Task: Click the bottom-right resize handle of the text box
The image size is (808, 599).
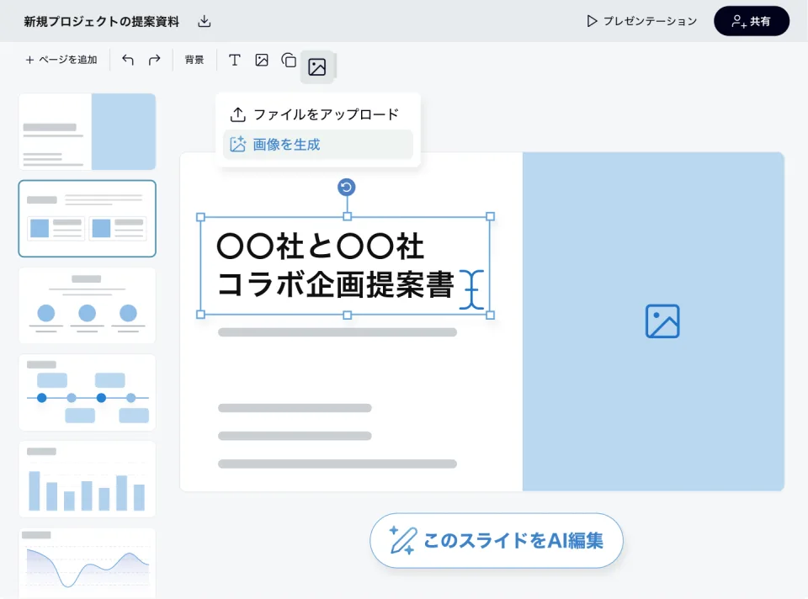Action: pos(490,315)
